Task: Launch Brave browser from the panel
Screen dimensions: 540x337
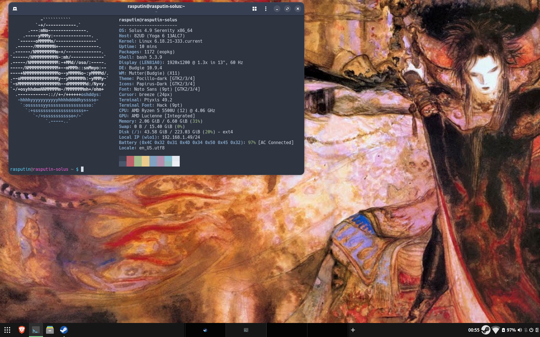Action: coord(22,330)
